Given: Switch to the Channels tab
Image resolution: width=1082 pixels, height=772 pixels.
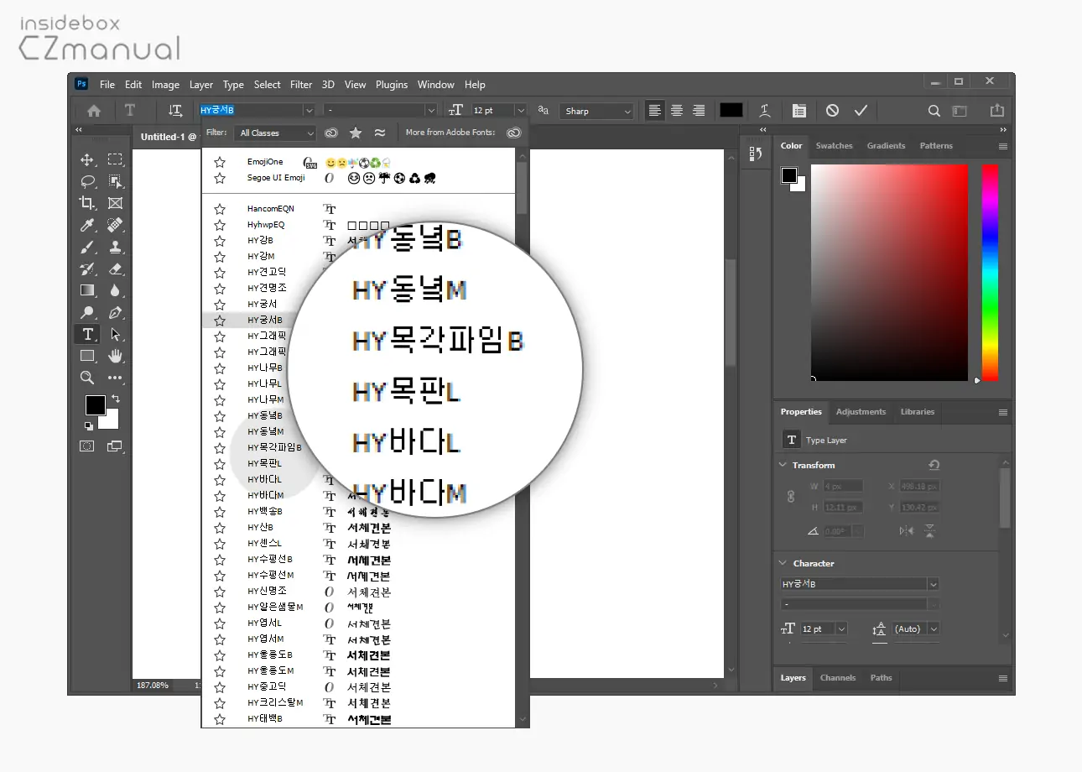Looking at the screenshot, I should [x=838, y=677].
